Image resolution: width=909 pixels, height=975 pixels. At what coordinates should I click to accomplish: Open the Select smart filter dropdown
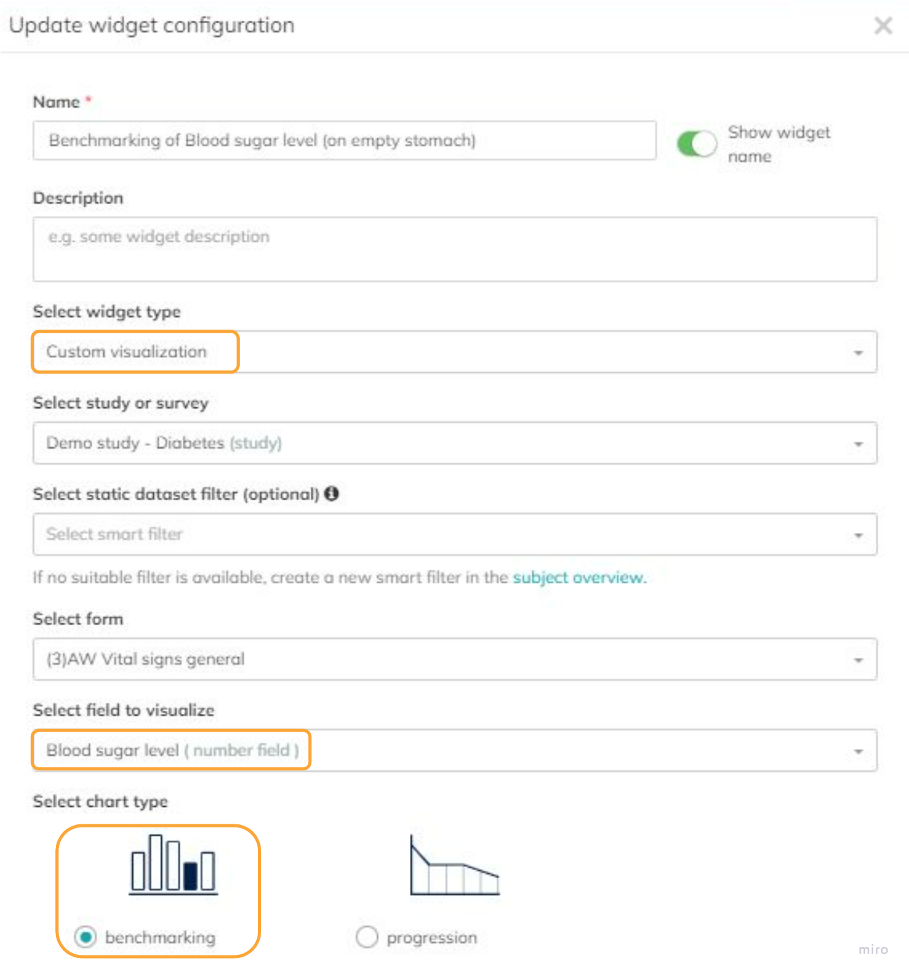click(x=439, y=534)
